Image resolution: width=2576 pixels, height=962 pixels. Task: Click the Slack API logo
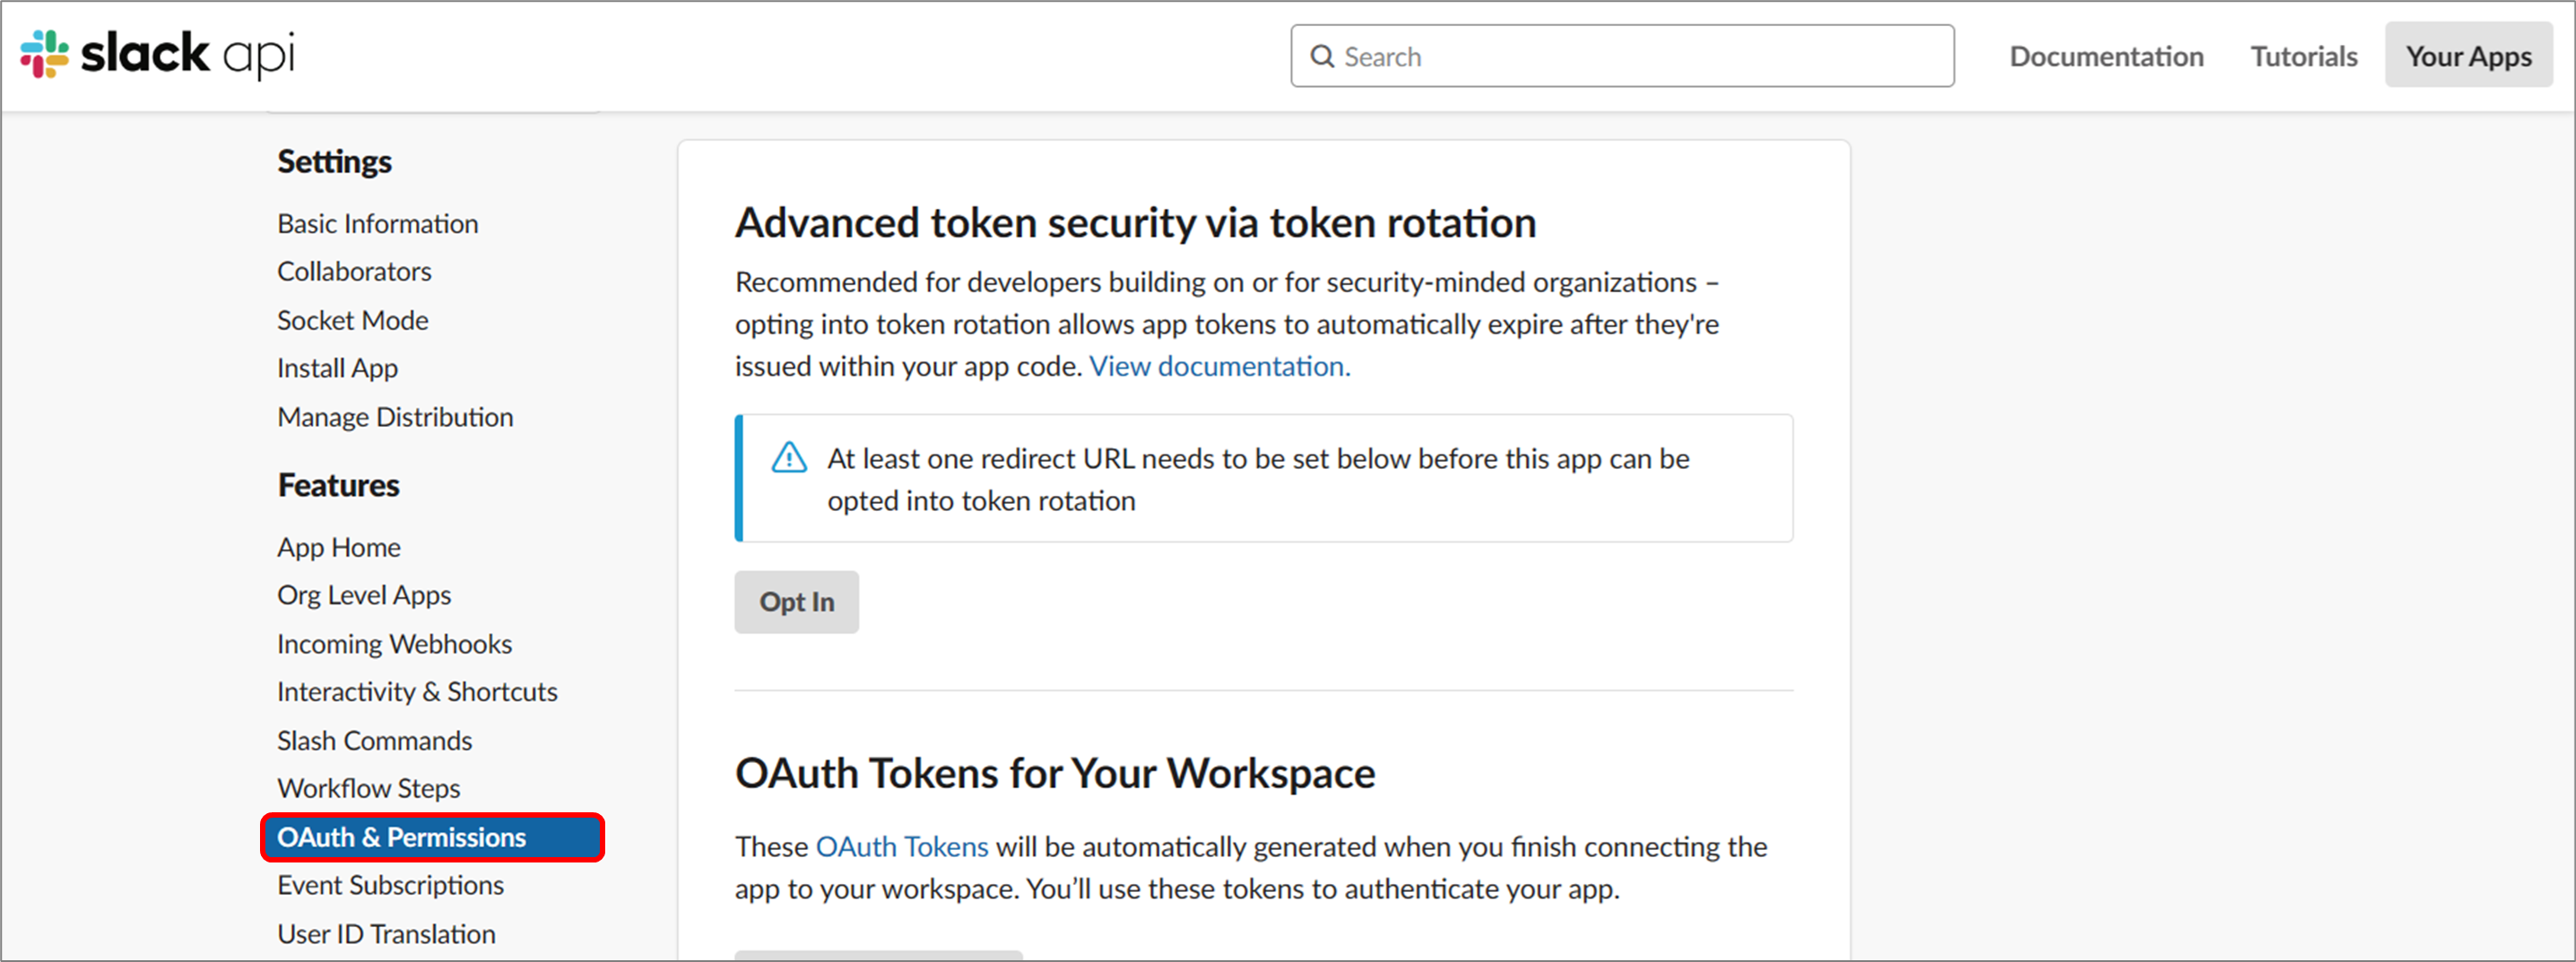point(158,54)
